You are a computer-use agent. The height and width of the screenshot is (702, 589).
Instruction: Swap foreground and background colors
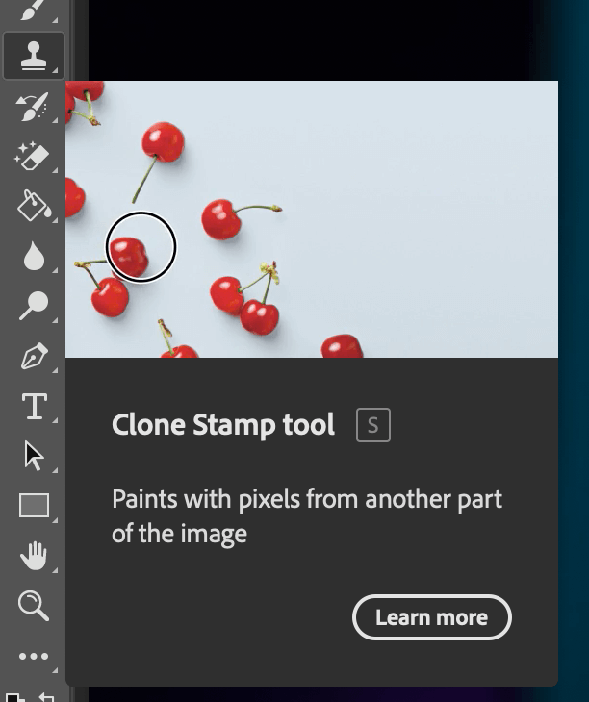coord(46,695)
